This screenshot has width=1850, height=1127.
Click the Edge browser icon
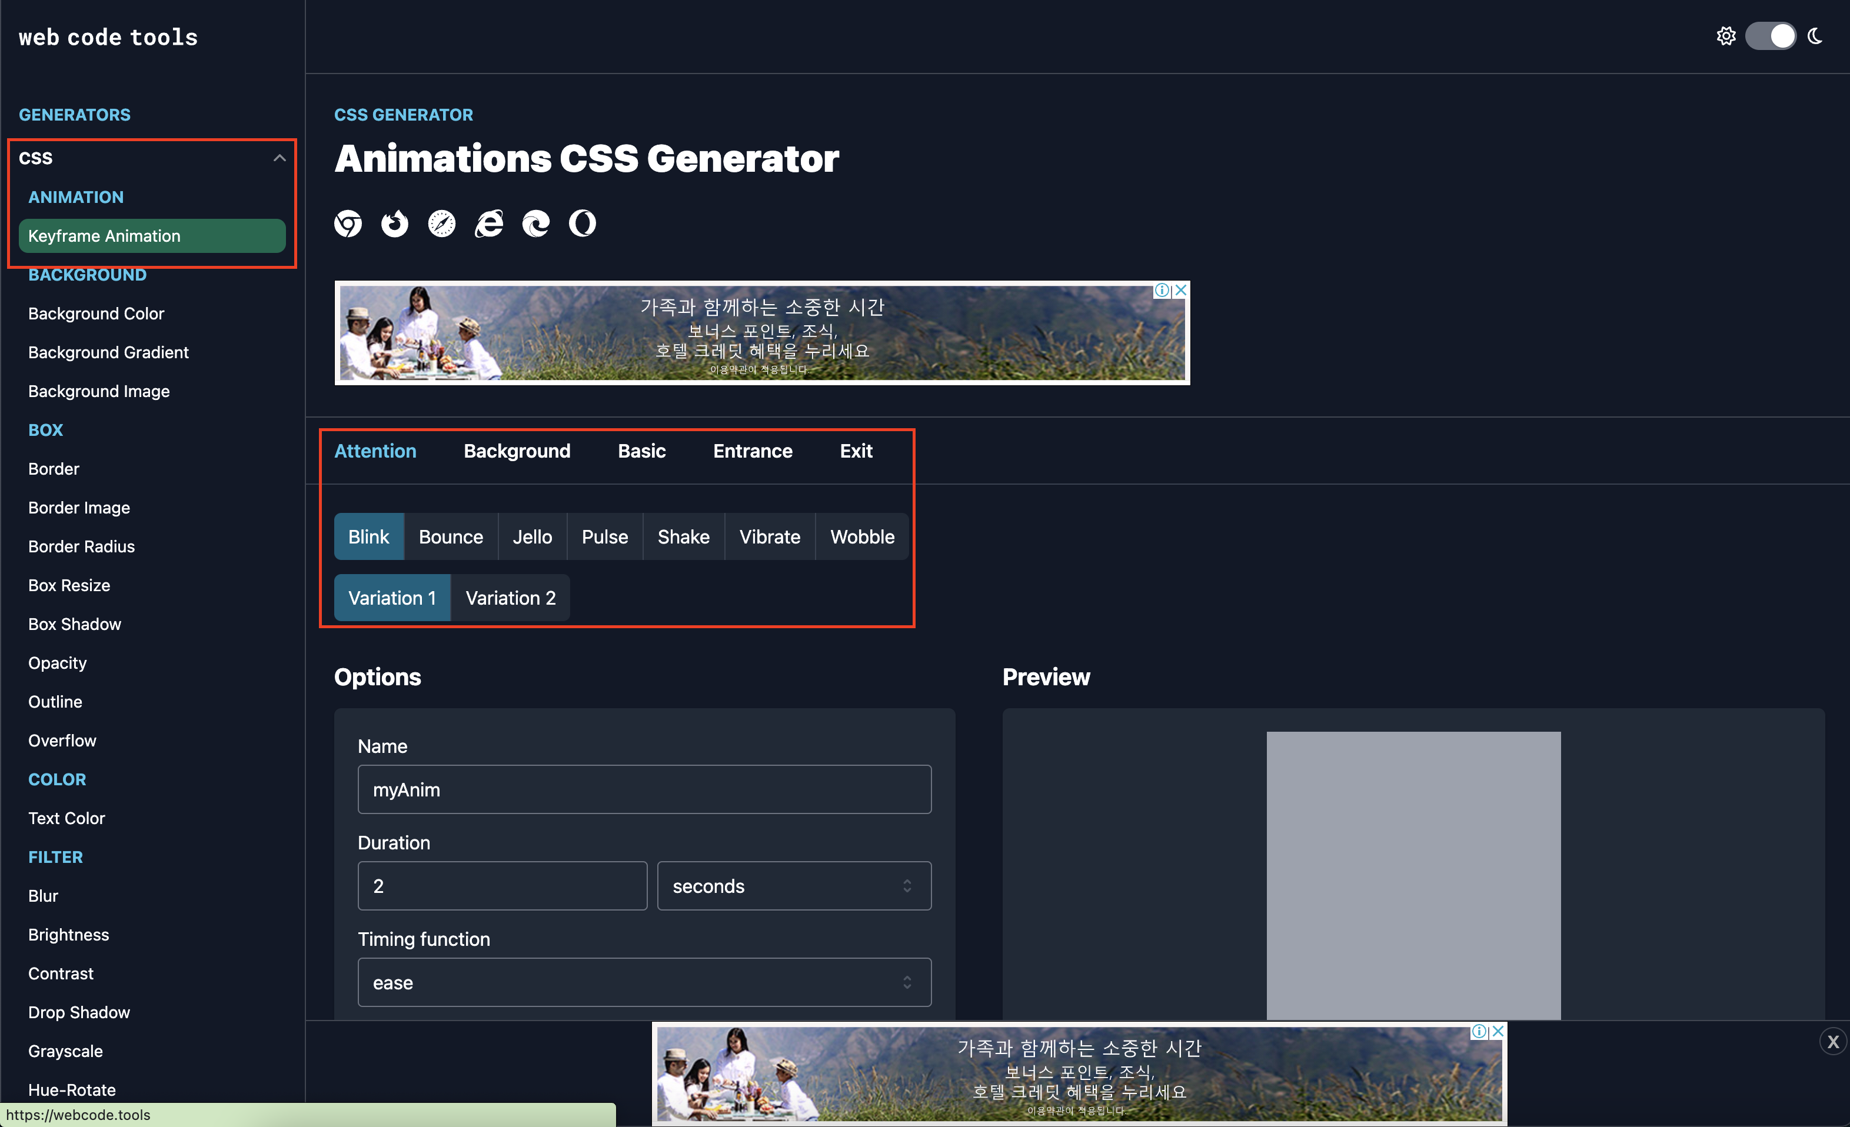click(x=535, y=223)
